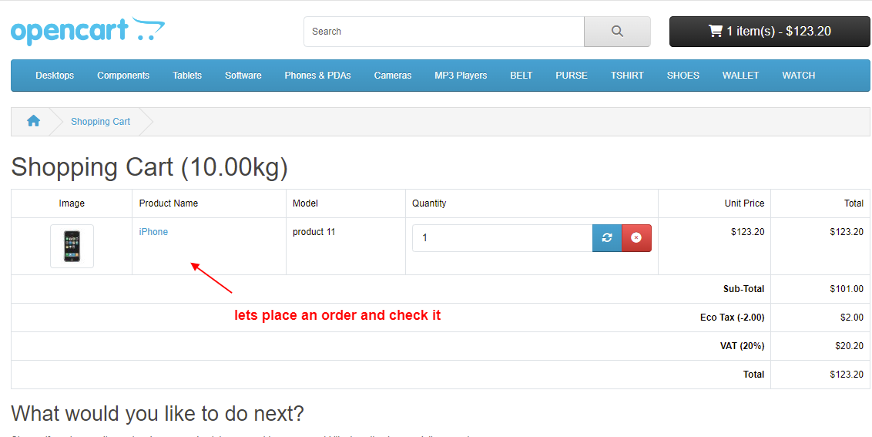872x437 pixels.
Task: Click the 'VAT (20%)' label
Action: [x=742, y=346]
